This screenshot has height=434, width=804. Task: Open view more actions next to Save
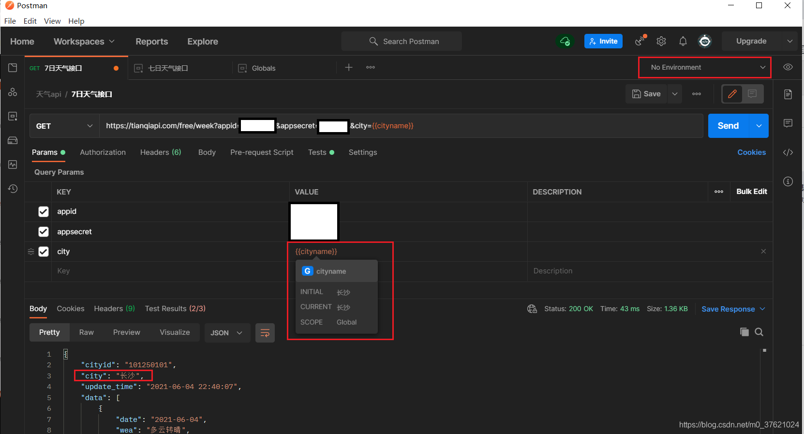tap(697, 94)
